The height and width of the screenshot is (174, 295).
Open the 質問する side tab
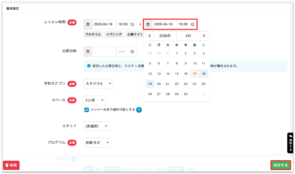click(291, 143)
